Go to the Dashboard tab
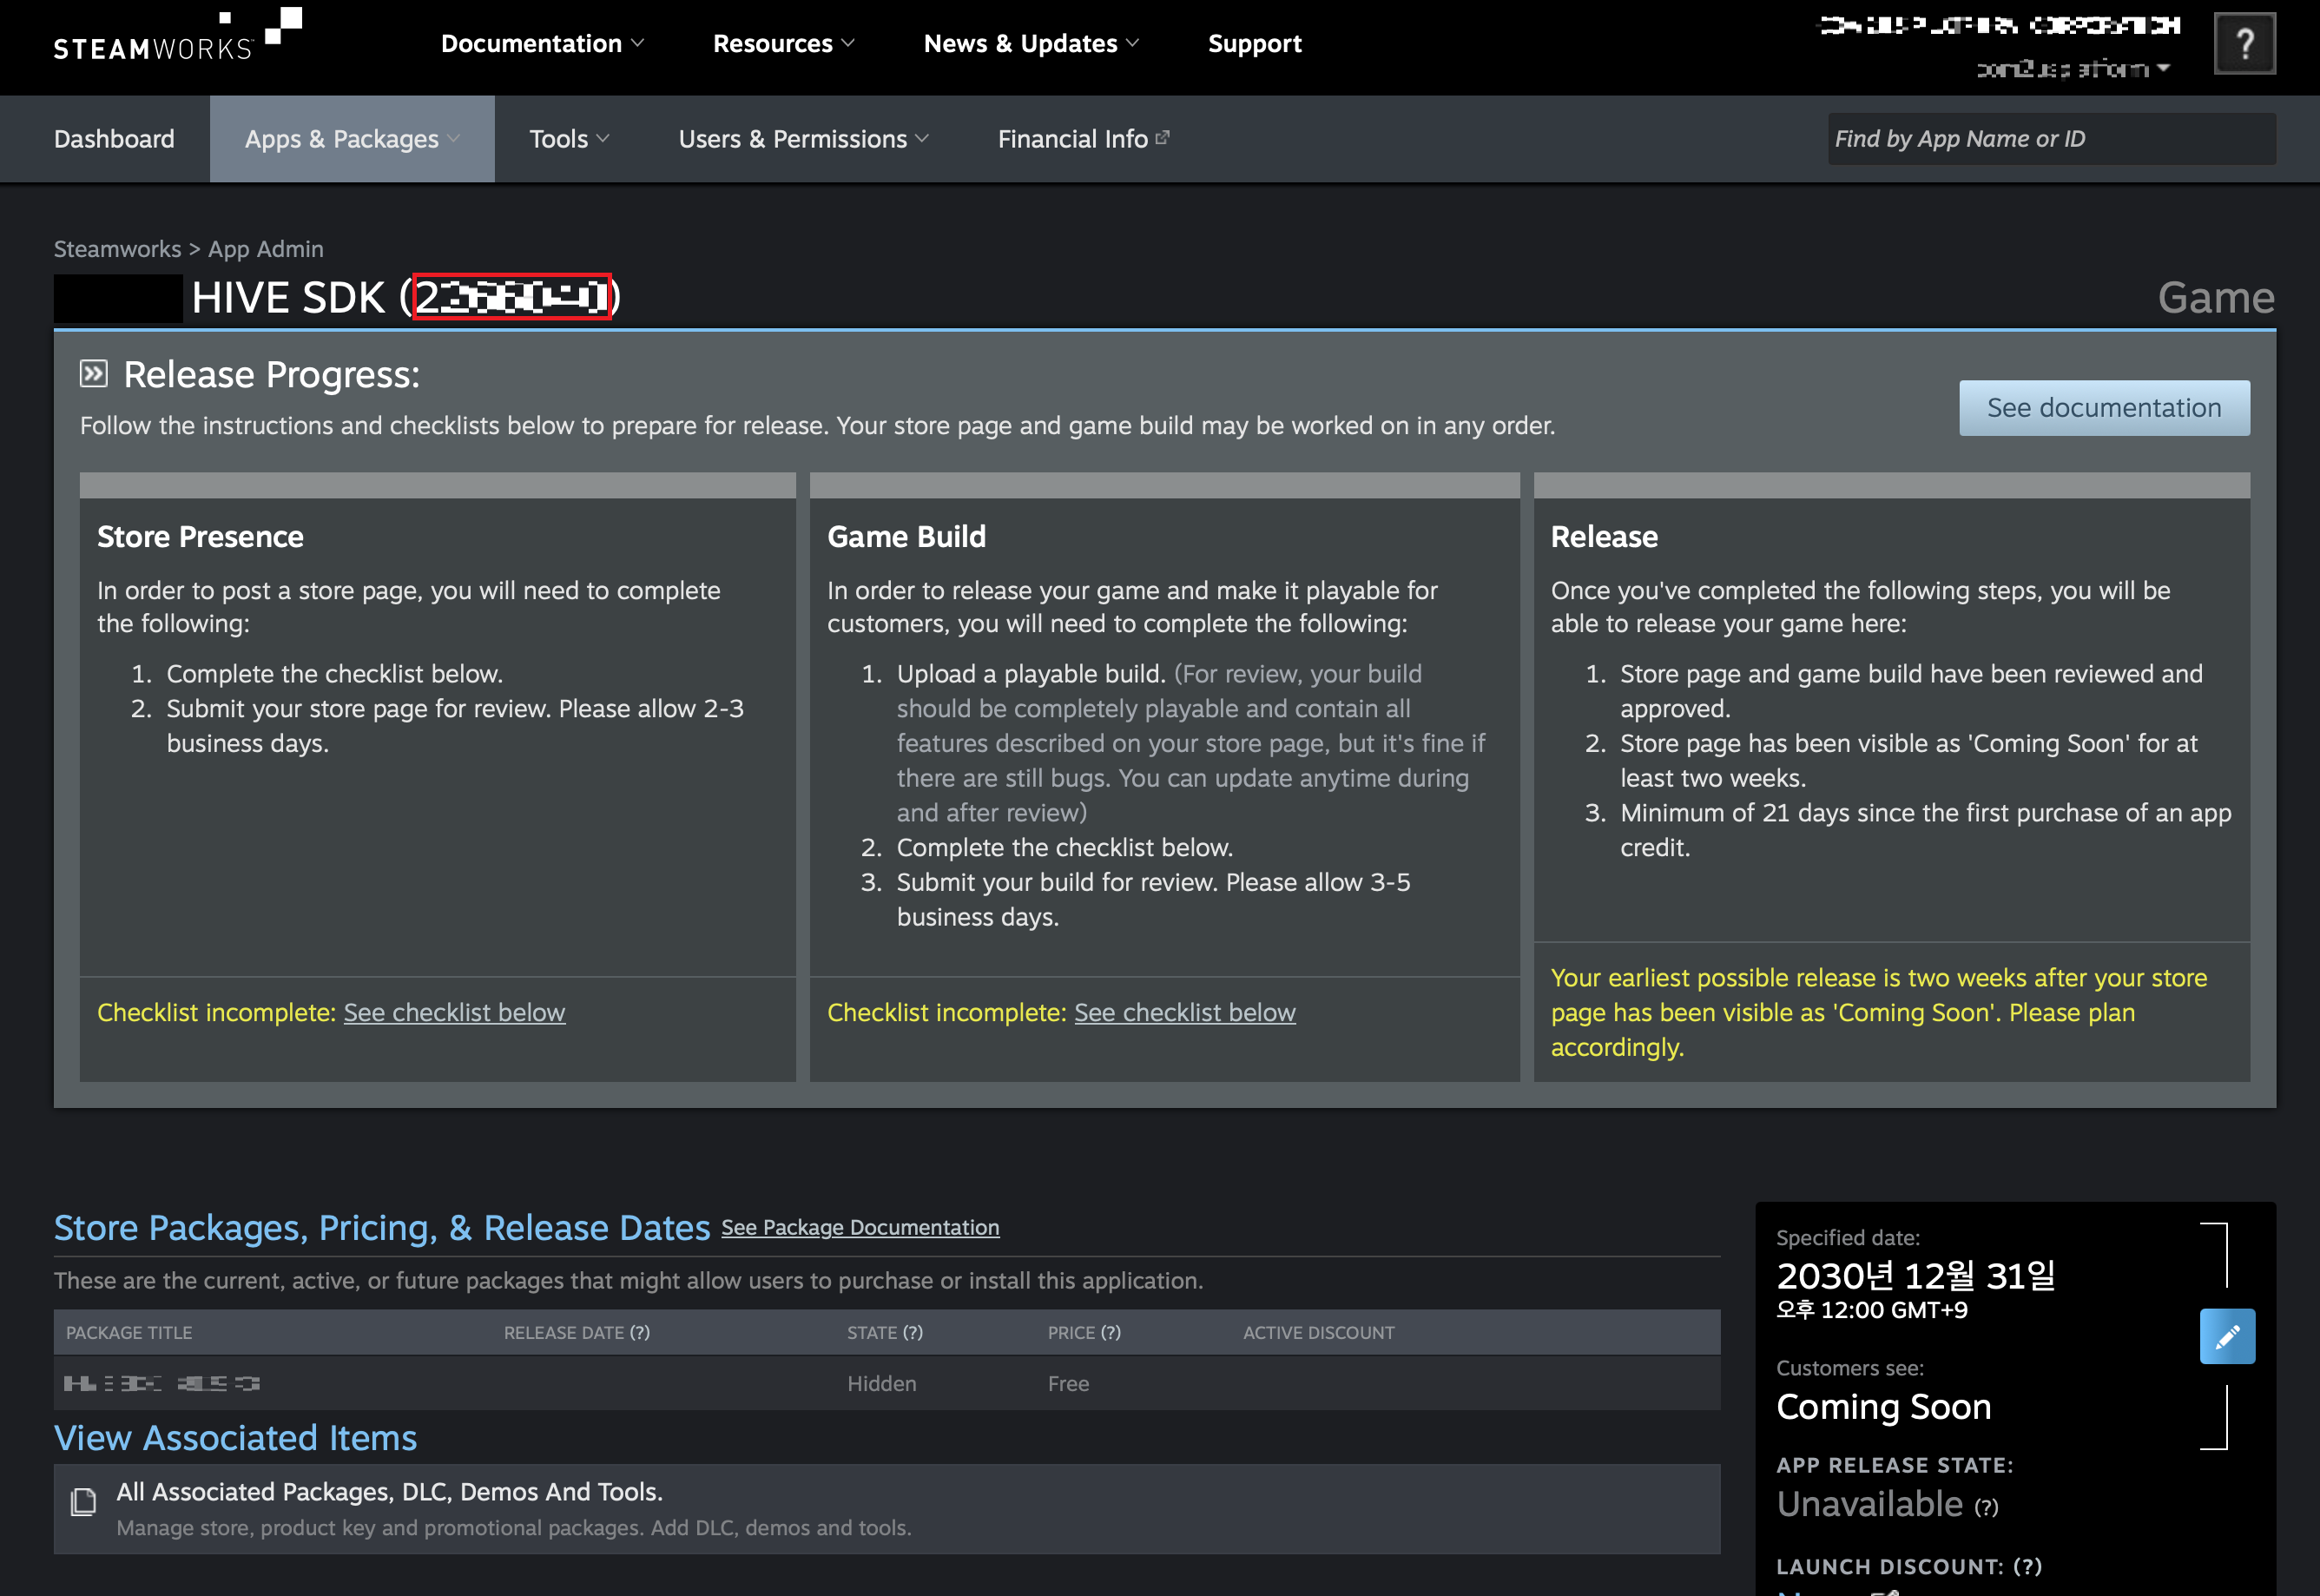 114,139
